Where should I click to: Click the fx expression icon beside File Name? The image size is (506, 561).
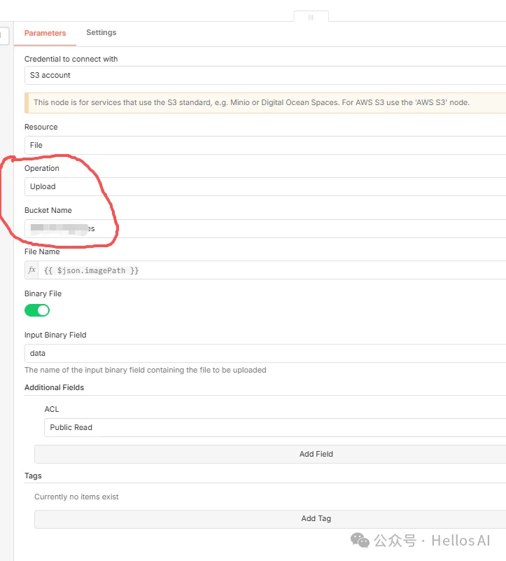[x=32, y=270]
